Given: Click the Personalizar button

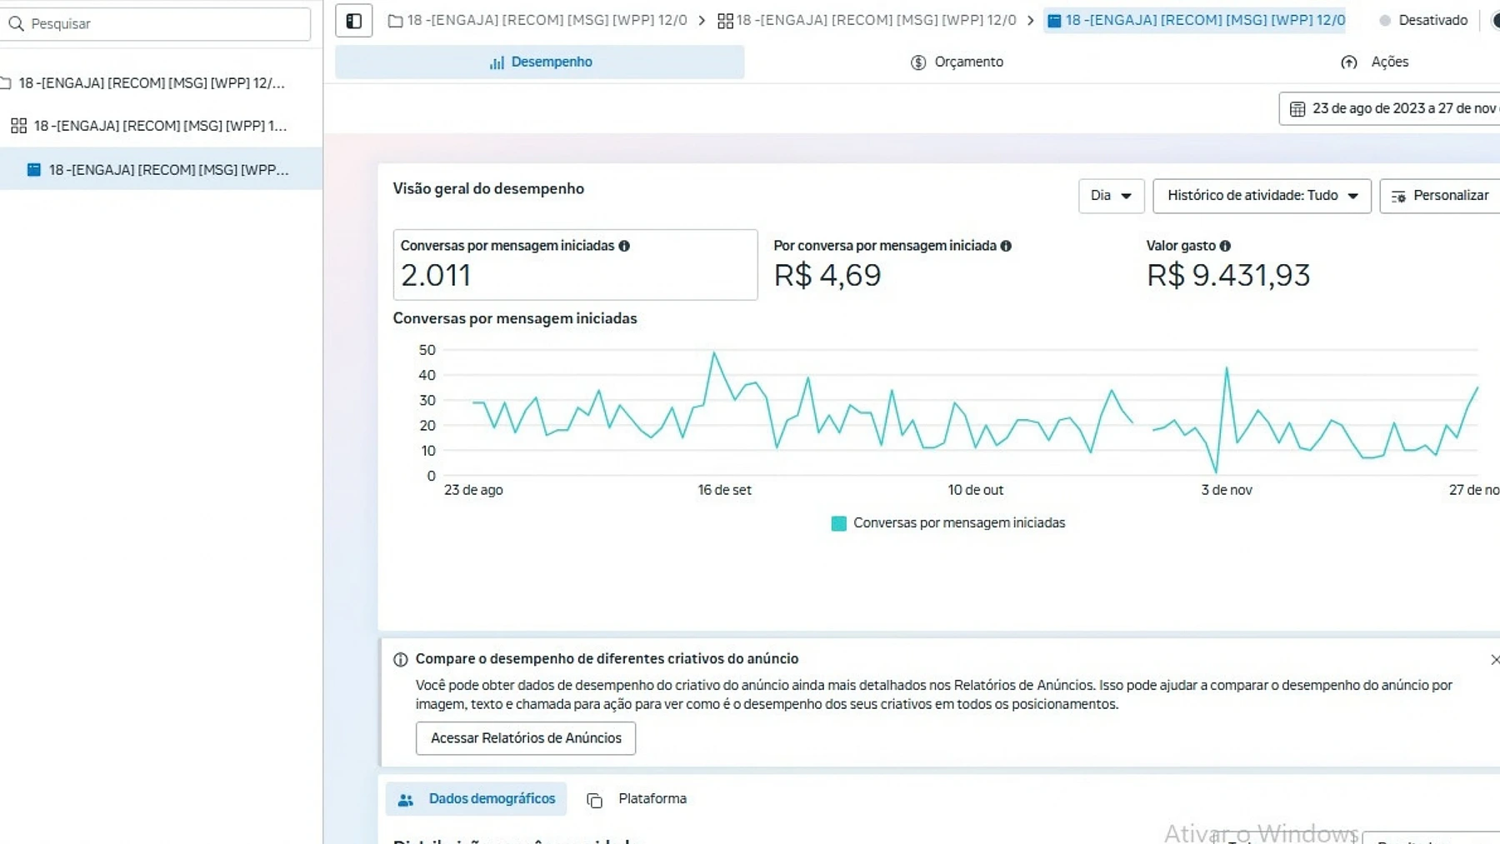Looking at the screenshot, I should click(x=1440, y=196).
